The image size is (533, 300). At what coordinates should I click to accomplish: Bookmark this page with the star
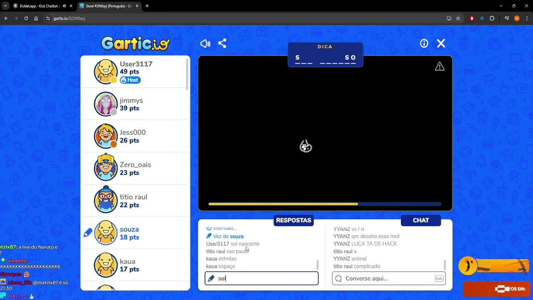tap(458, 18)
